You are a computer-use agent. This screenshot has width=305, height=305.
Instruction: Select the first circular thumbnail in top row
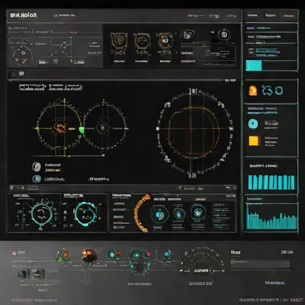[119, 41]
